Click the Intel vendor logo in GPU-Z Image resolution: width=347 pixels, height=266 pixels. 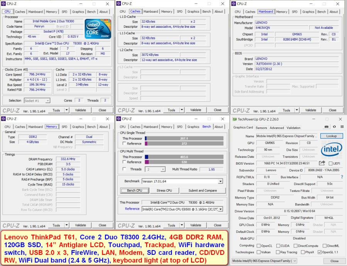332,150
